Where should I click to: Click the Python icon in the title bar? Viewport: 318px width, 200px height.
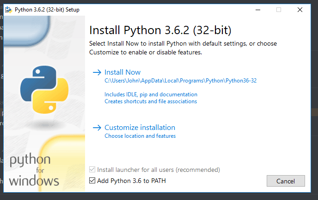tap(8, 9)
